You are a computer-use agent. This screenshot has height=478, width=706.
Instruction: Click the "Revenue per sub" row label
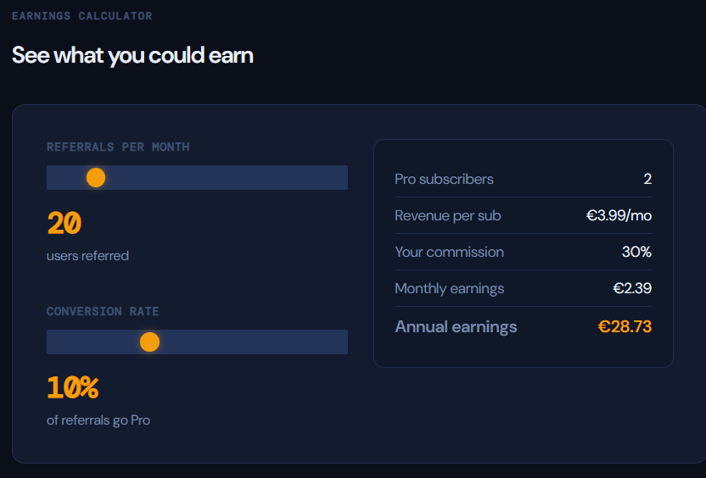point(448,215)
